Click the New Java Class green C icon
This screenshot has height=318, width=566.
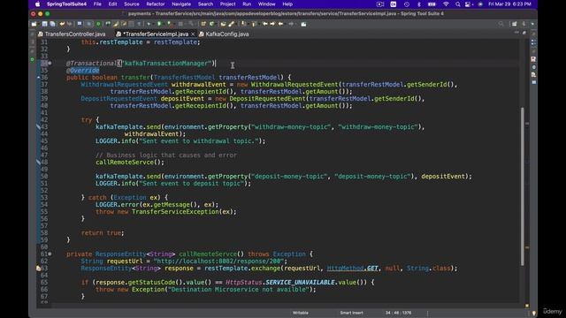pyautogui.click(x=212, y=24)
